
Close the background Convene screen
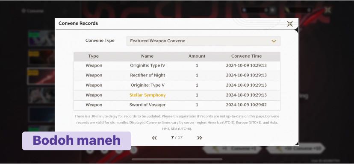(x=327, y=10)
